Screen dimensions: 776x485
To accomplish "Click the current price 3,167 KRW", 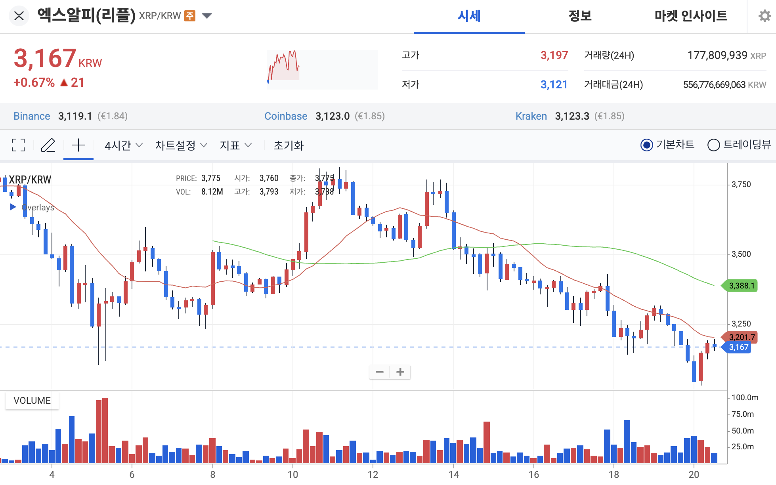I will point(58,58).
